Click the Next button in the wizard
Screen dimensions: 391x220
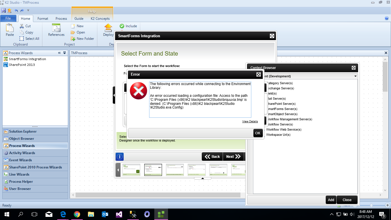[233, 157]
